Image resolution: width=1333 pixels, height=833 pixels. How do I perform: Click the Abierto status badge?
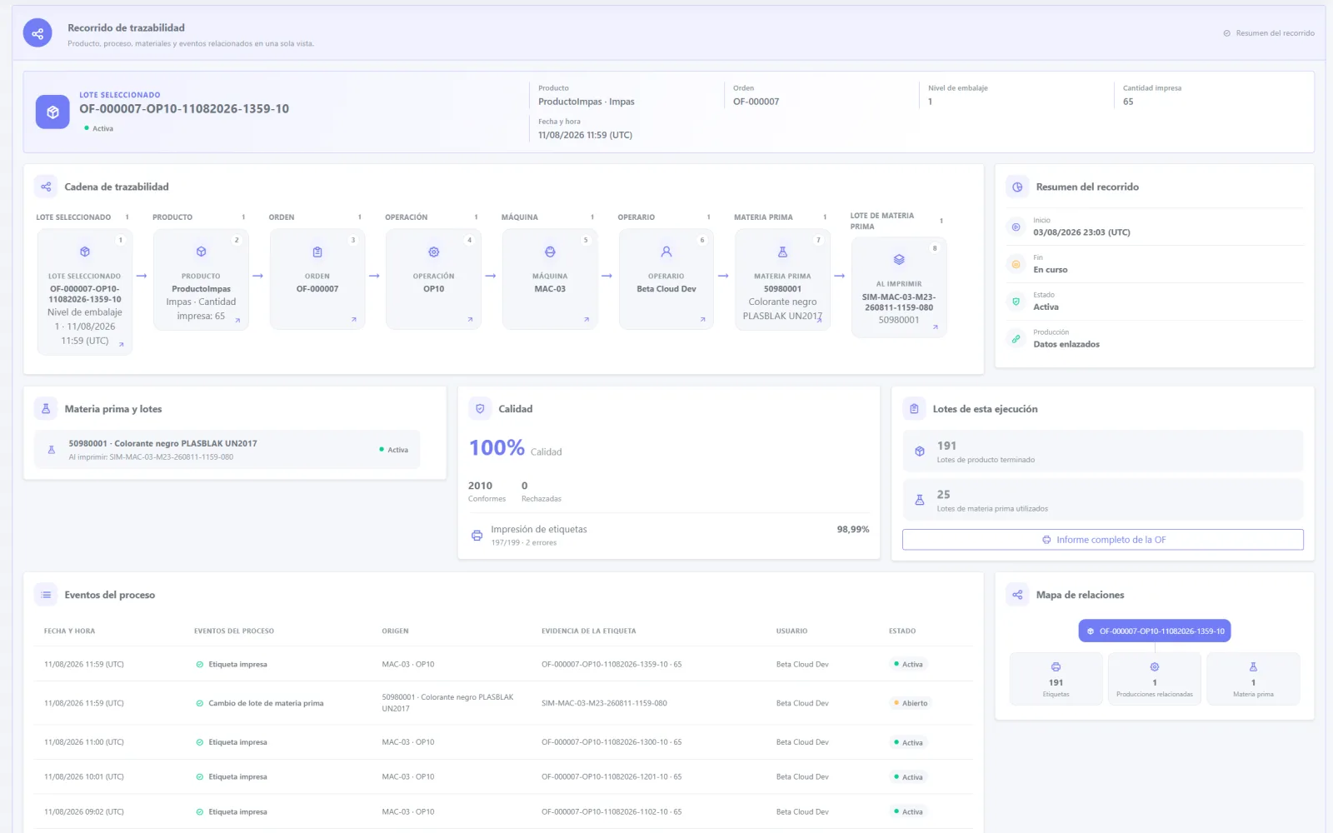pyautogui.click(x=911, y=703)
